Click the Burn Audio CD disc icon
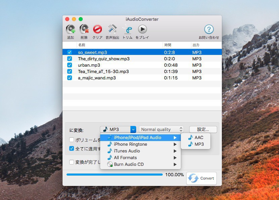Screen dimensions: 279x200 pos(110,164)
